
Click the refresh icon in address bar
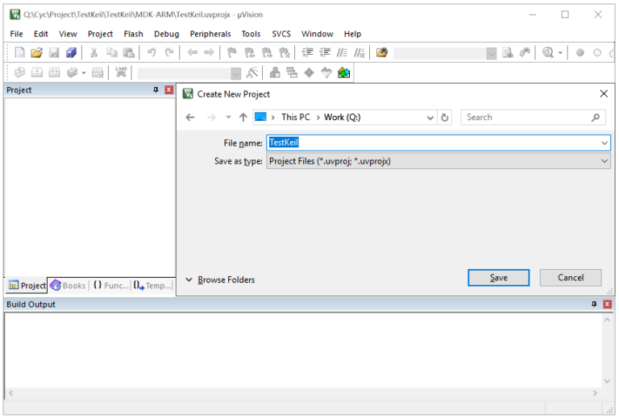[x=445, y=118]
